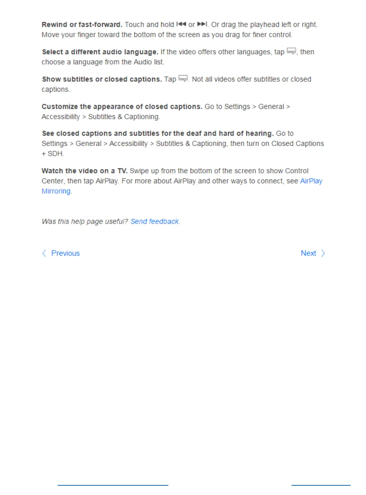Click the 'Watch the video on a TV' heading

[85, 171]
